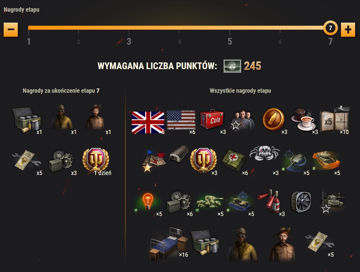Select stage 3 on the slider
This screenshot has width=360, height=272.
coord(129,41)
